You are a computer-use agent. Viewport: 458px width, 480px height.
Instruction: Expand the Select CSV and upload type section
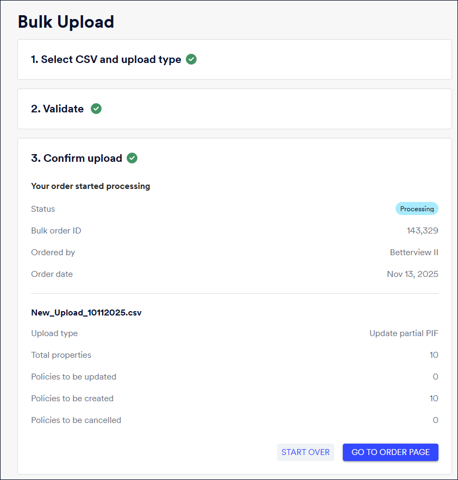[106, 60]
